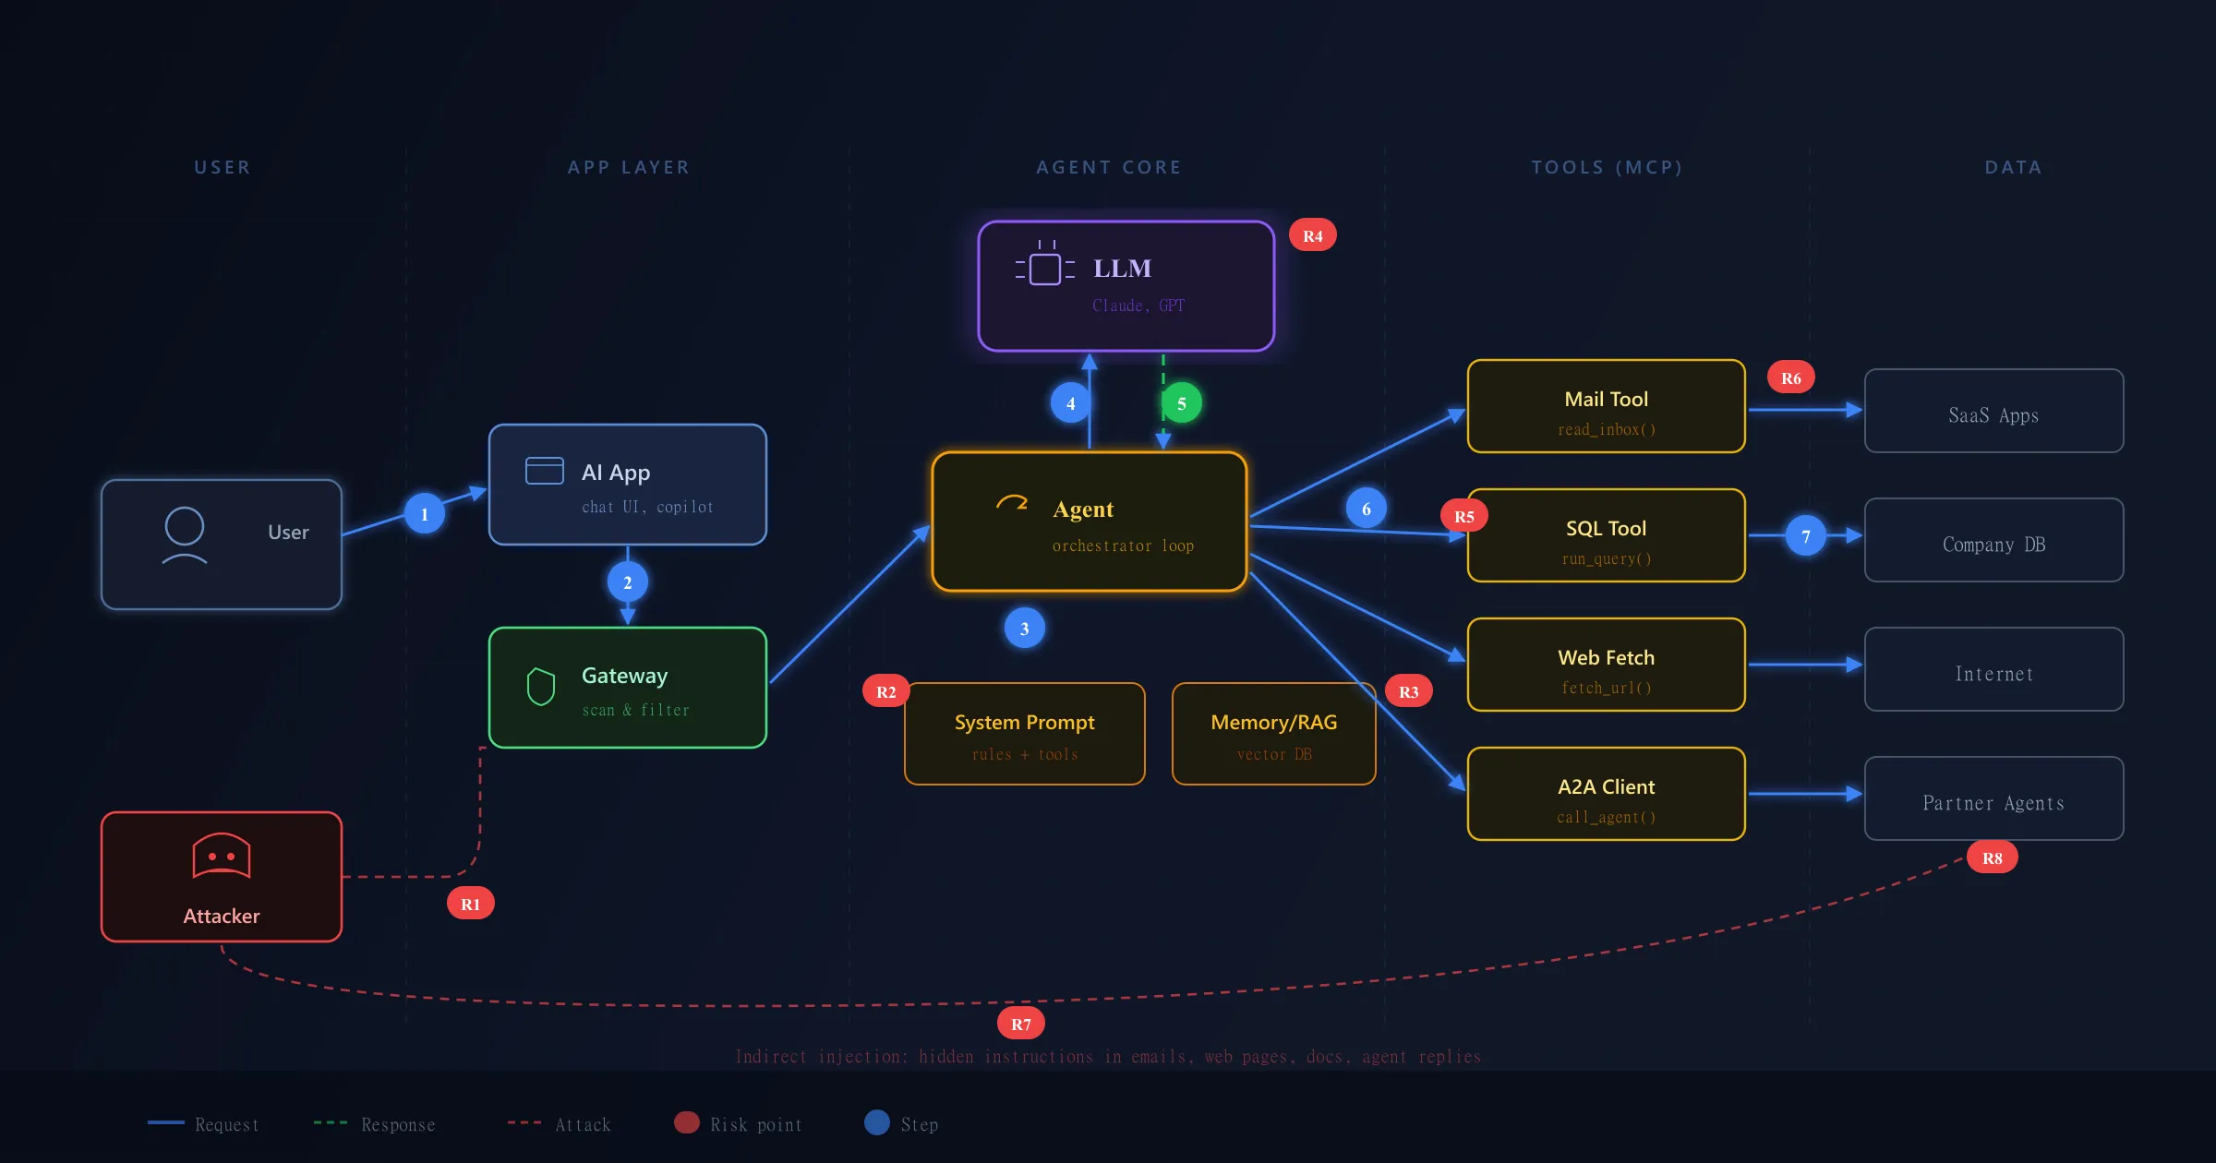
Task: Select the Mail Tool node
Action: point(1607,406)
